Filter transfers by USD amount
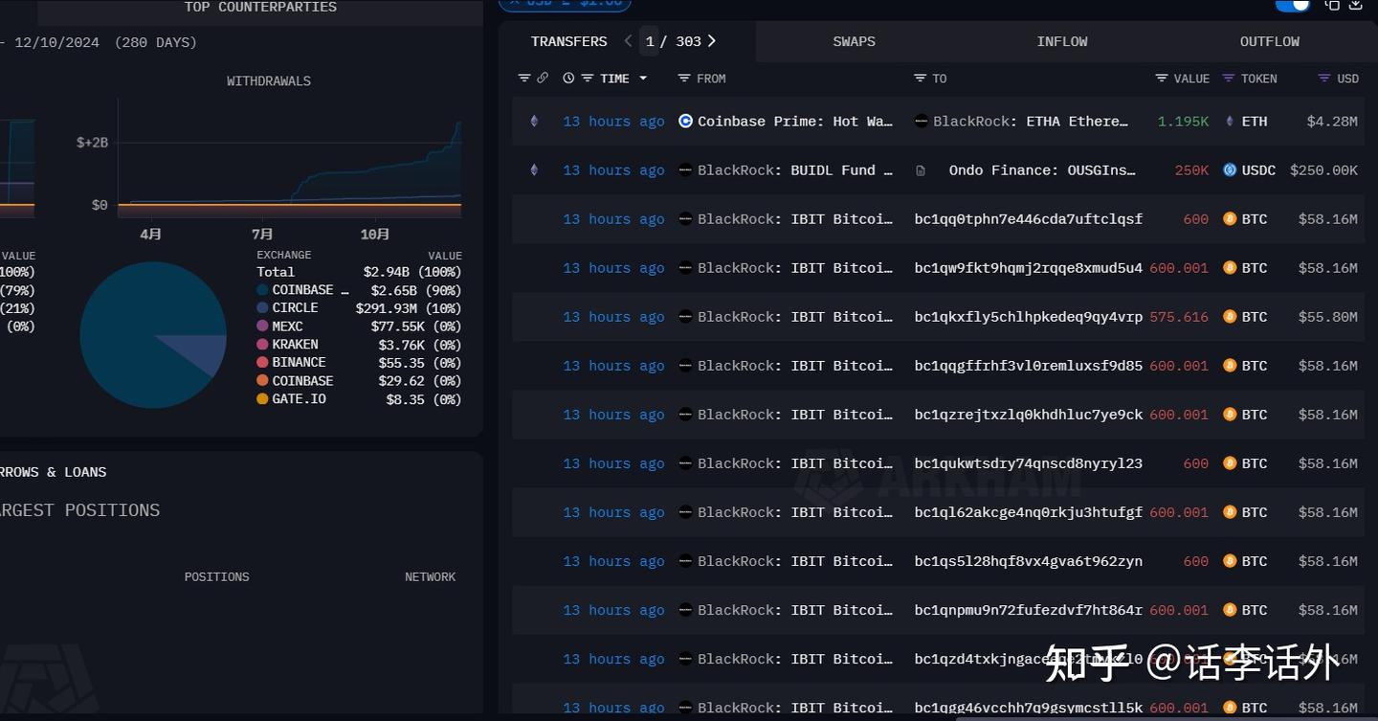The width and height of the screenshot is (1378, 721). 1324,79
